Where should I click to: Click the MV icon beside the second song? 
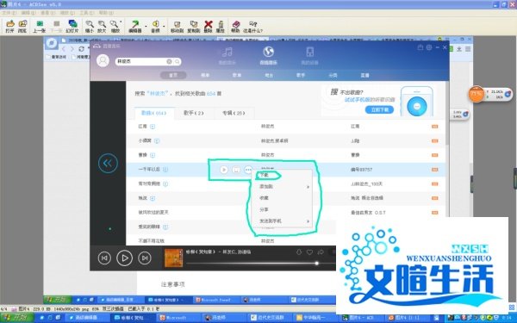[x=157, y=141]
